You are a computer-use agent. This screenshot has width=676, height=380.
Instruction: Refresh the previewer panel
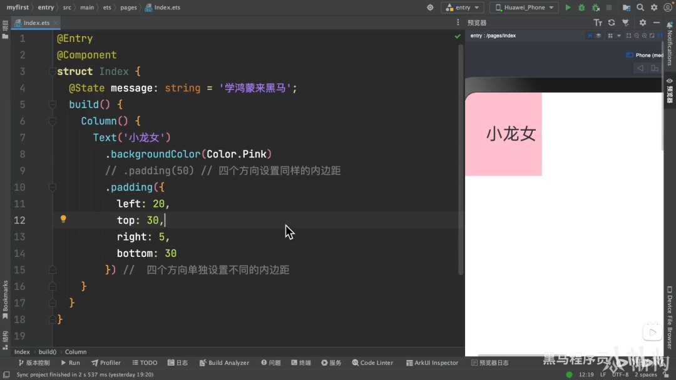click(612, 22)
